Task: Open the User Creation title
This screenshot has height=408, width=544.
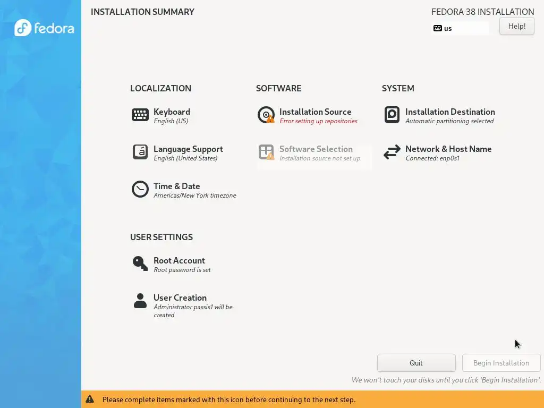Action: tap(180, 297)
